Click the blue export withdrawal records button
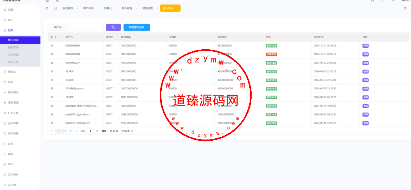 tap(136, 27)
